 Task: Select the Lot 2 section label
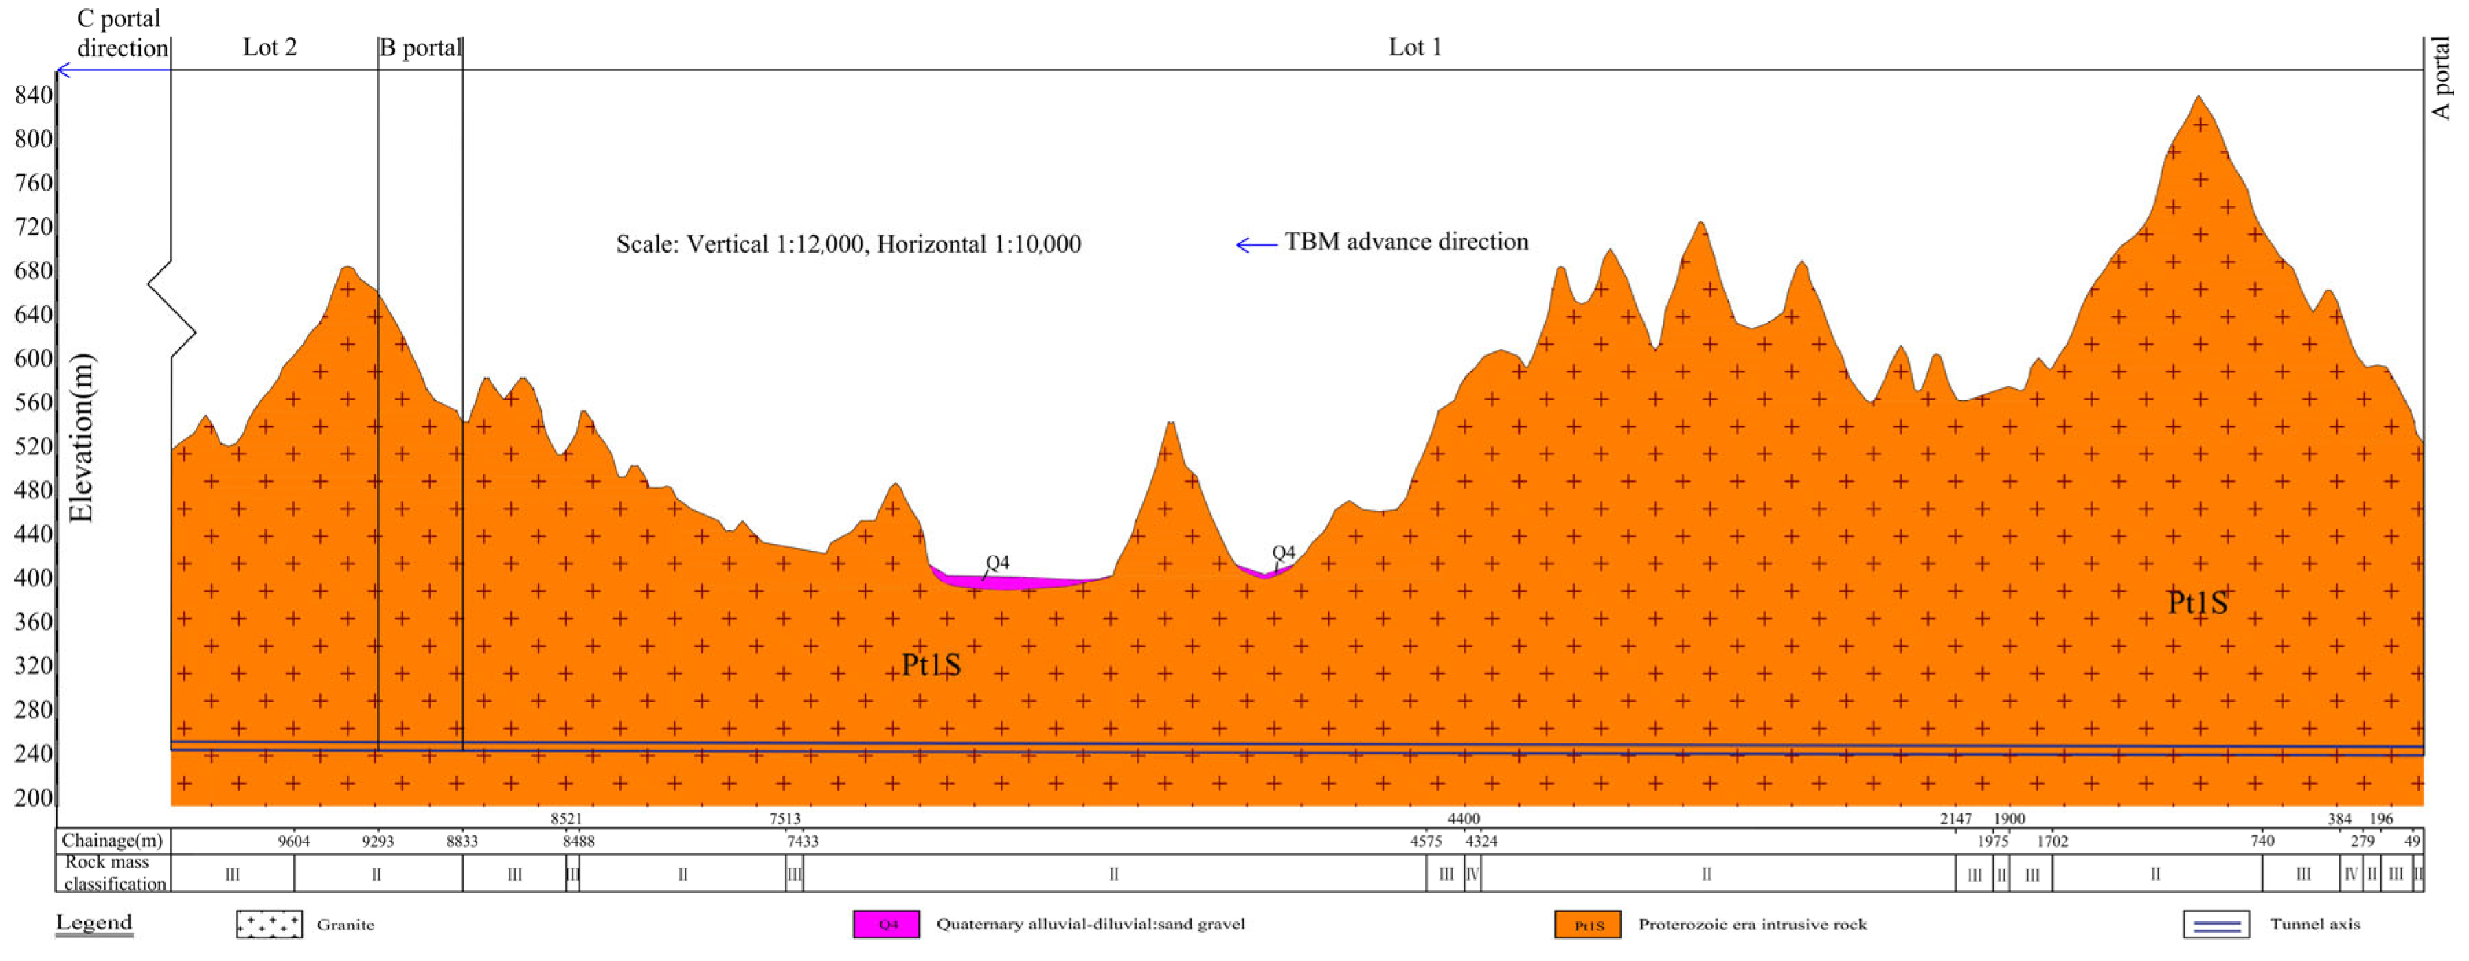pos(269,47)
